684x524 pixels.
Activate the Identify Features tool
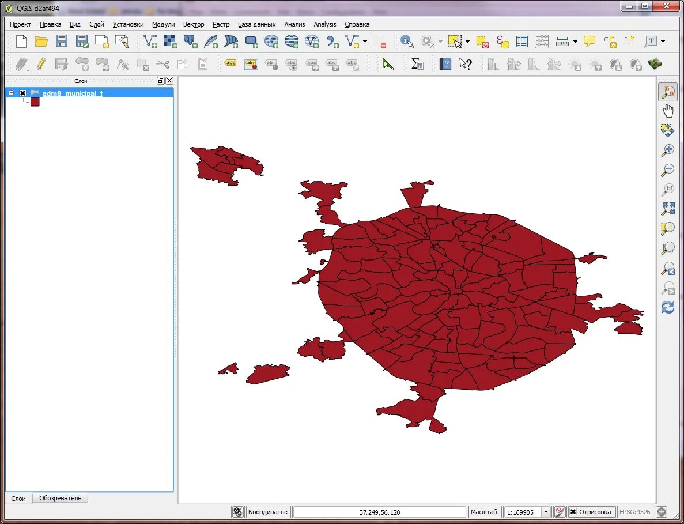click(x=407, y=42)
